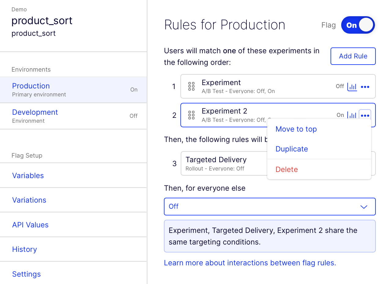The height and width of the screenshot is (284, 392).
Task: Click the chevron arrow in the Off dropdown
Action: (x=364, y=207)
